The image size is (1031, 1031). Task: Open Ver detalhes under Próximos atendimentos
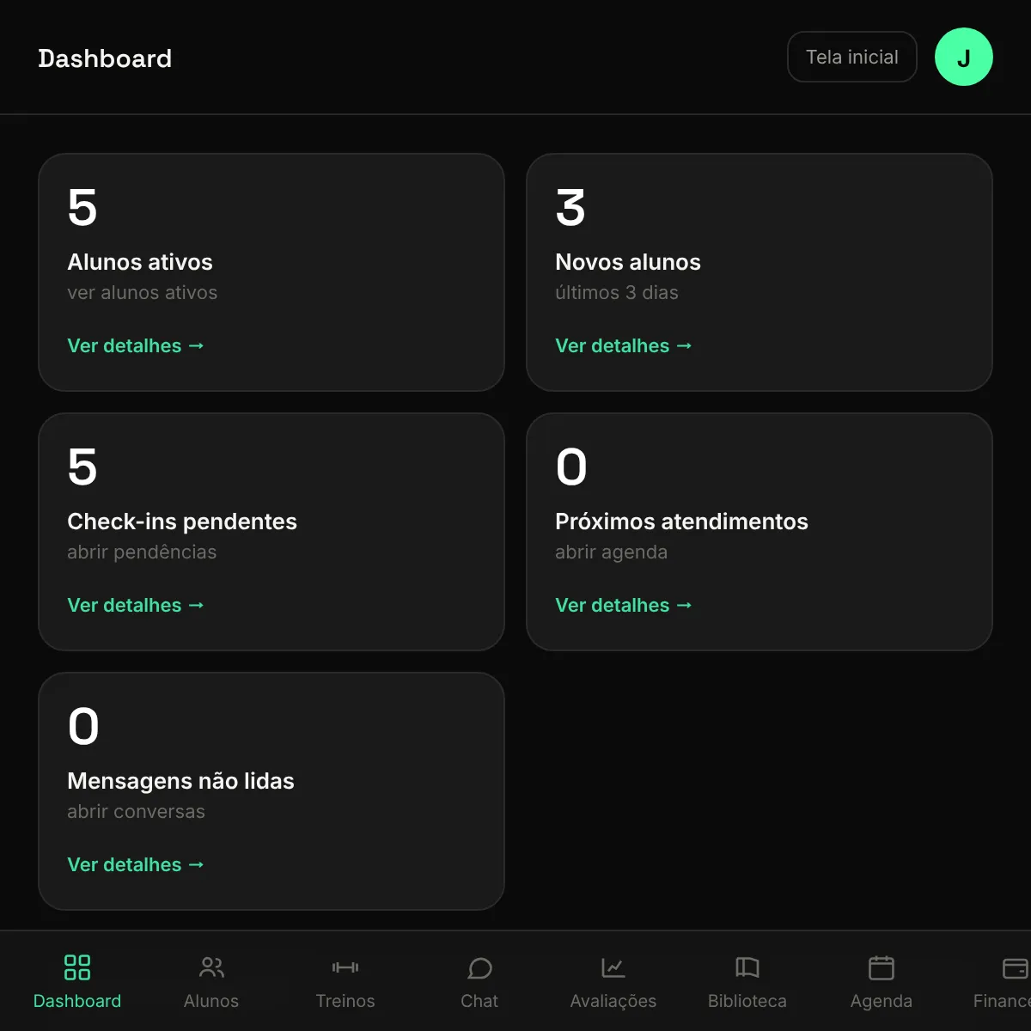click(624, 605)
